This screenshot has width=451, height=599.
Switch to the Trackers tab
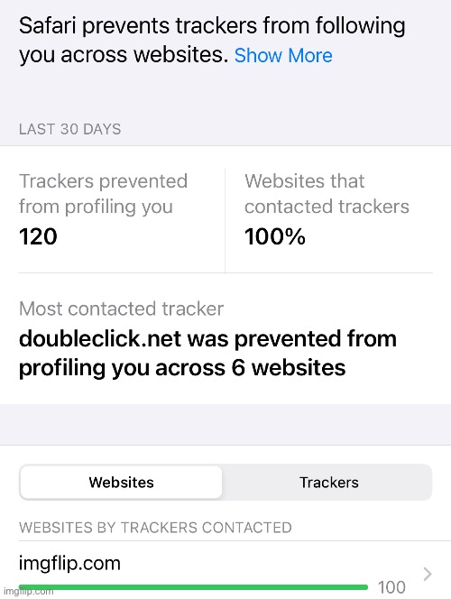click(x=329, y=483)
